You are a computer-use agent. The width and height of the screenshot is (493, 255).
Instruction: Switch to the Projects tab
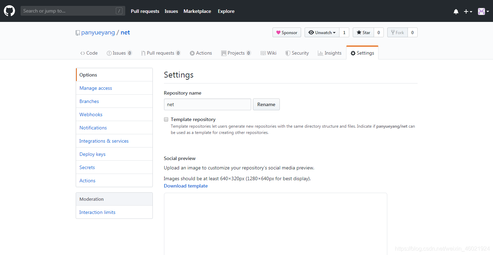236,53
